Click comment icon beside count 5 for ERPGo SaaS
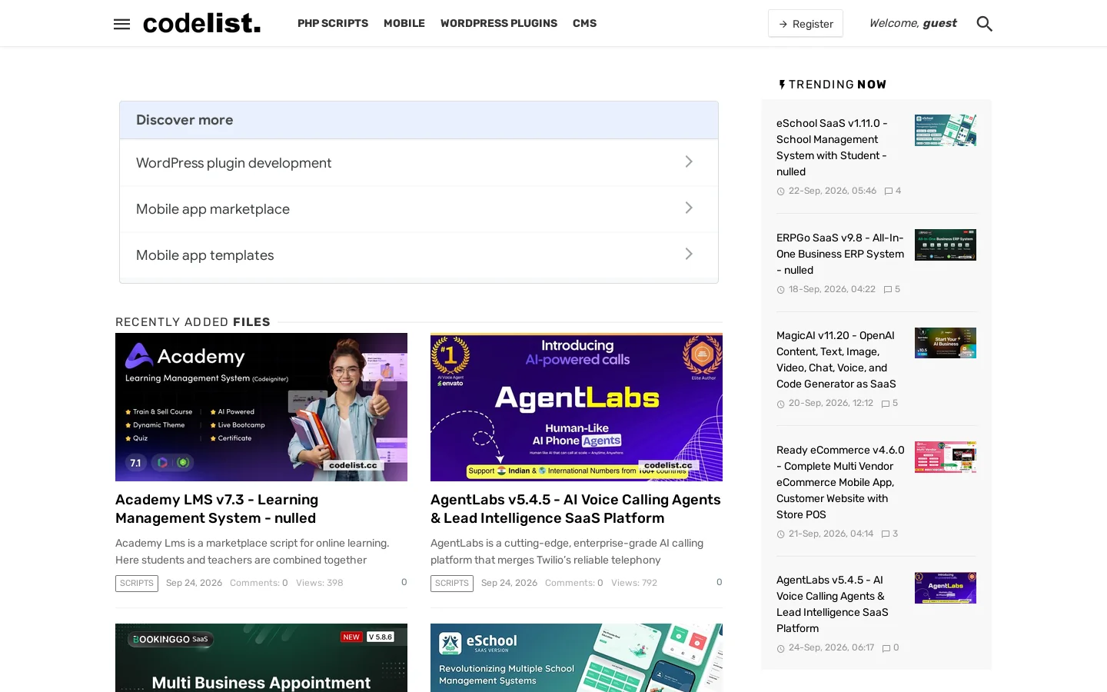The height and width of the screenshot is (692, 1107). click(887, 290)
